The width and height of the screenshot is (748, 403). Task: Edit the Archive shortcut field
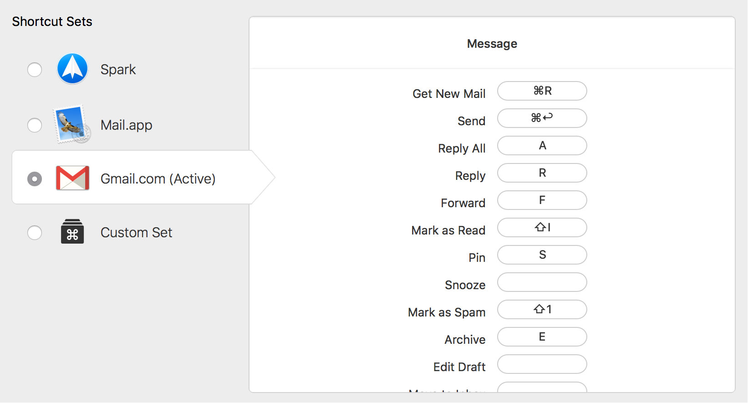tap(542, 337)
